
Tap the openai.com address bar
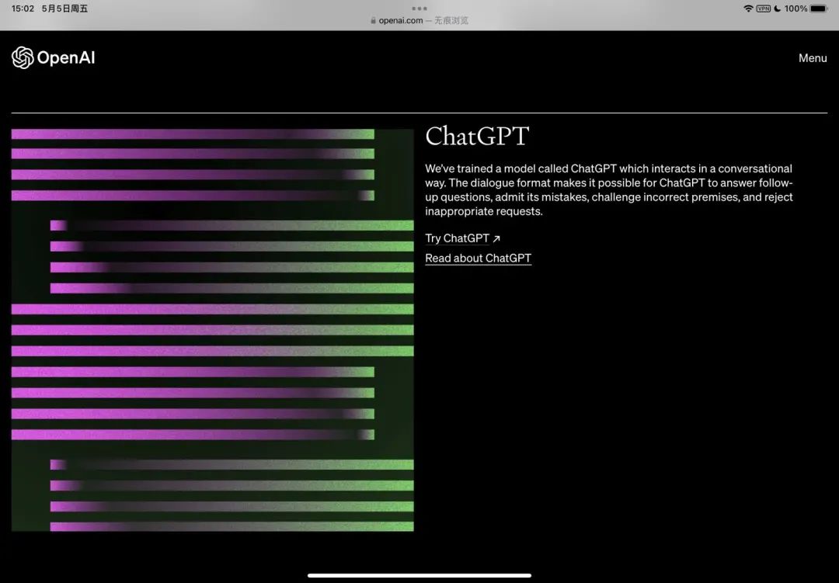[x=419, y=20]
